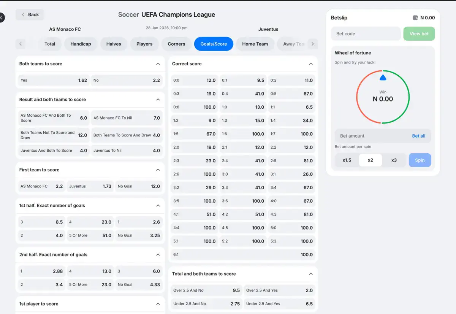The height and width of the screenshot is (314, 456).
Task: Select correct score 2:1 at 12.0
Action: coord(243,147)
